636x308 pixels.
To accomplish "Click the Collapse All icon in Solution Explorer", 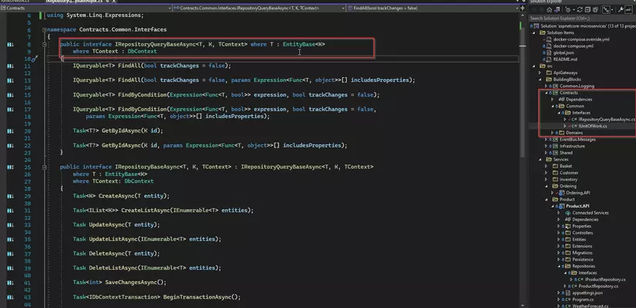I will pos(587,10).
